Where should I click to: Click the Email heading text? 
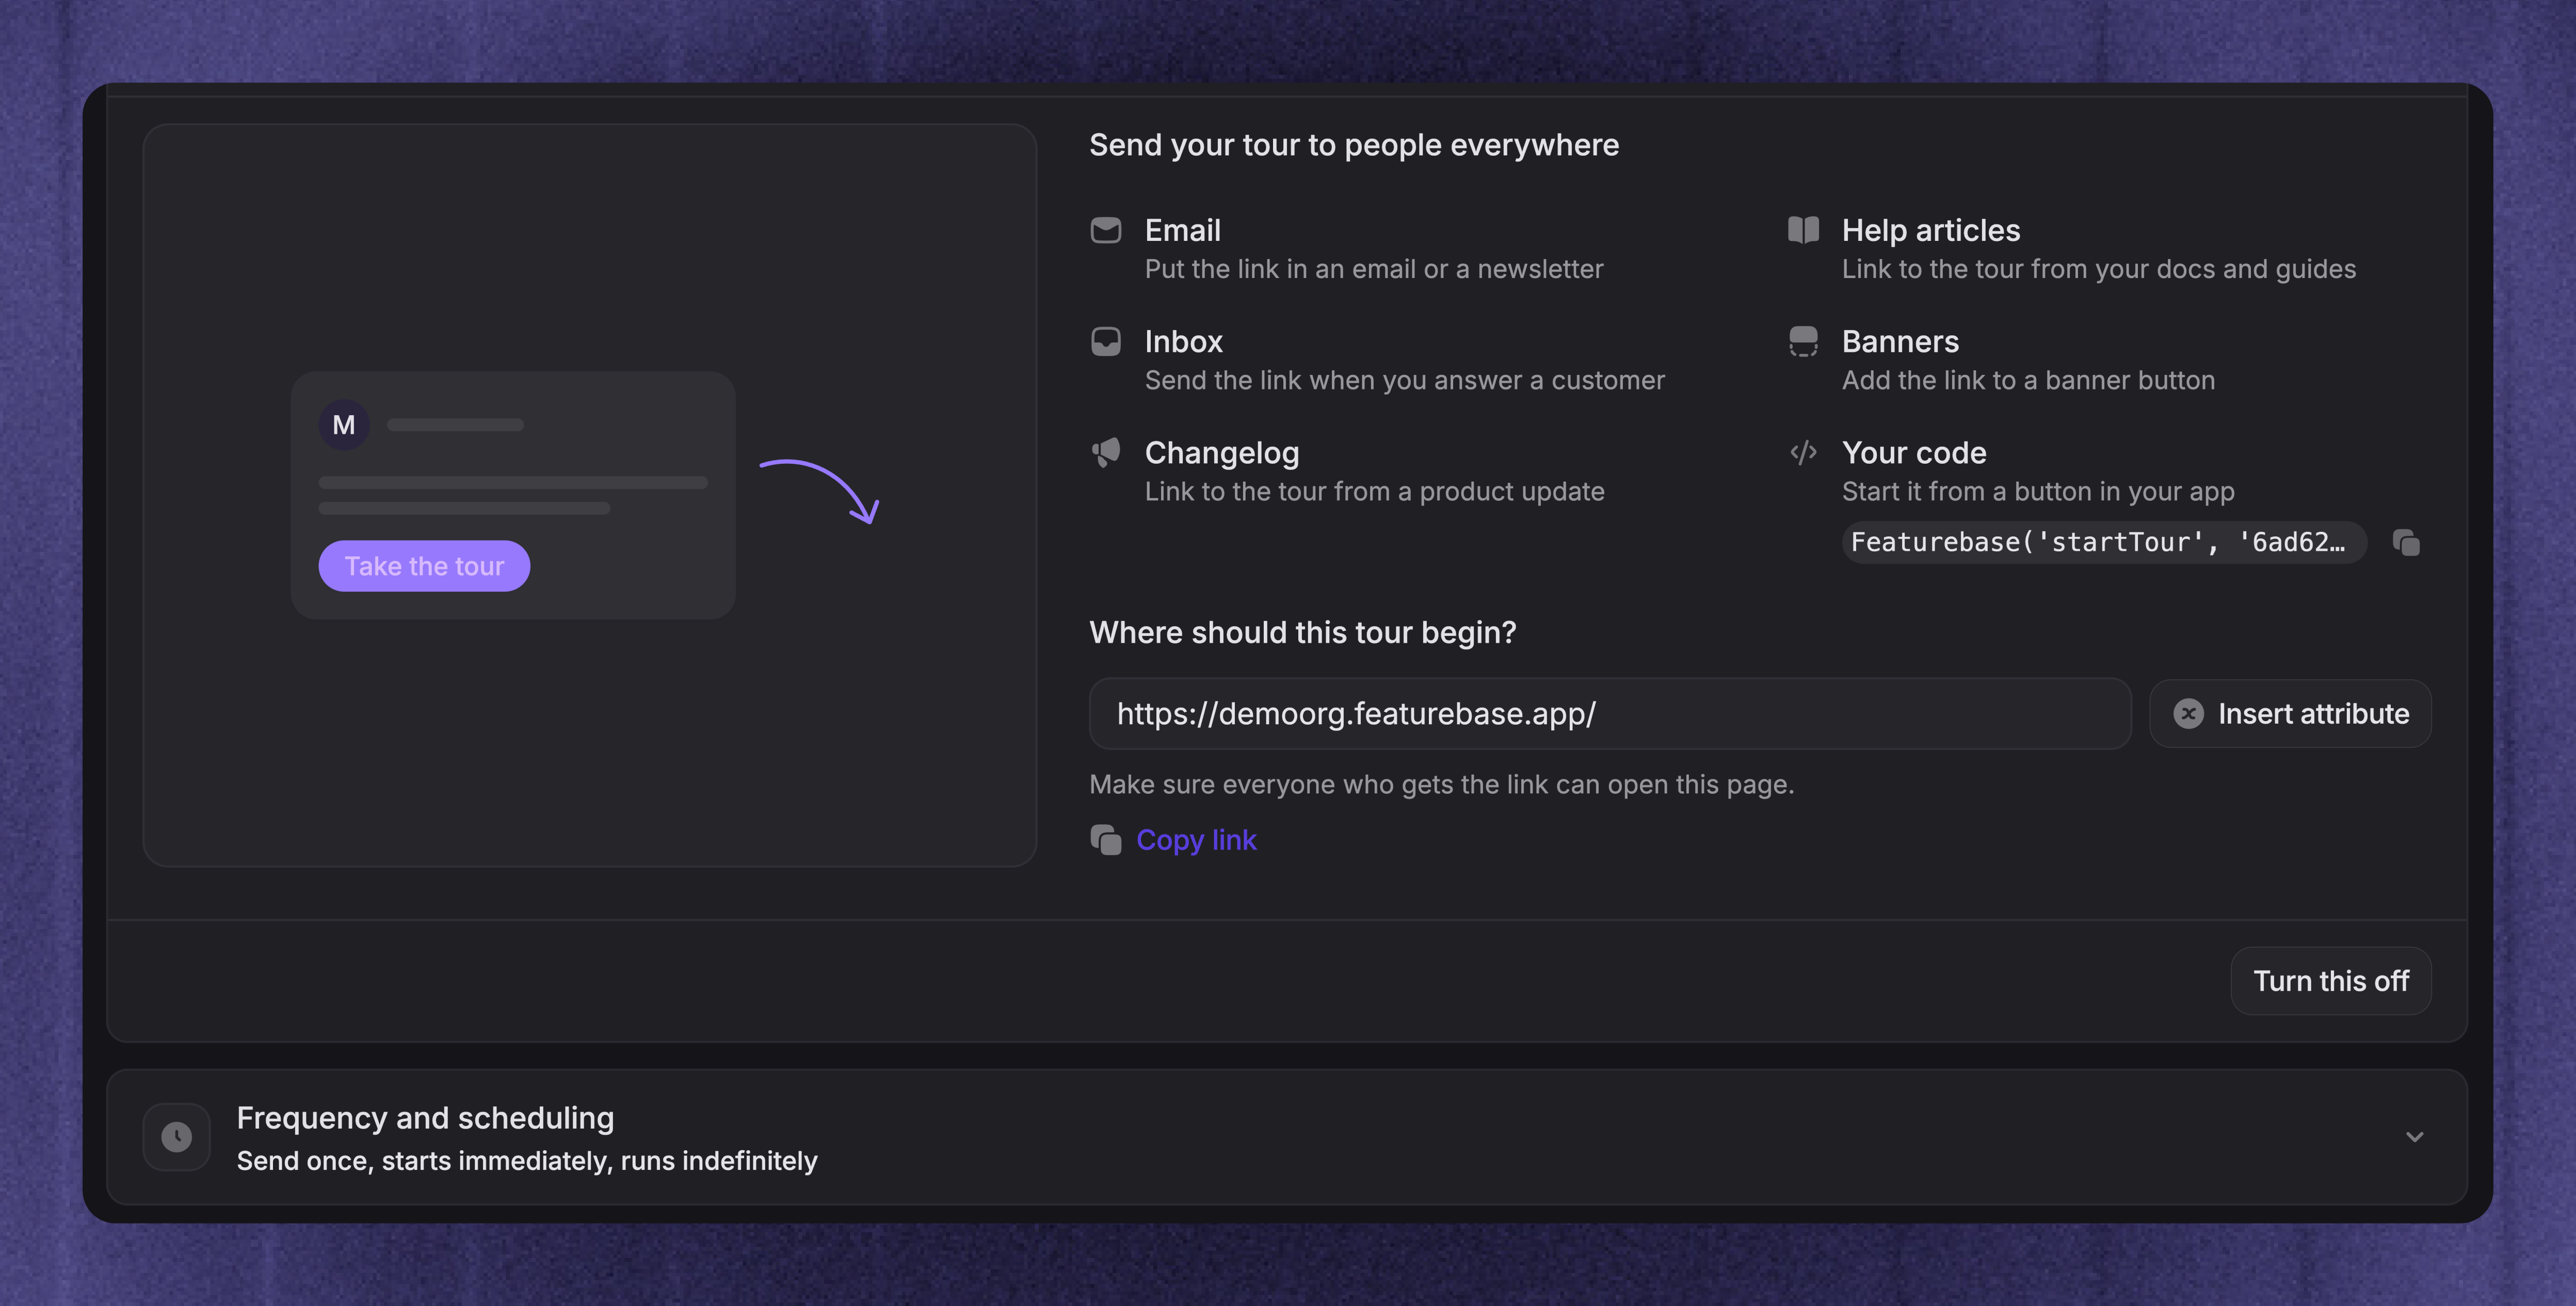1183,231
